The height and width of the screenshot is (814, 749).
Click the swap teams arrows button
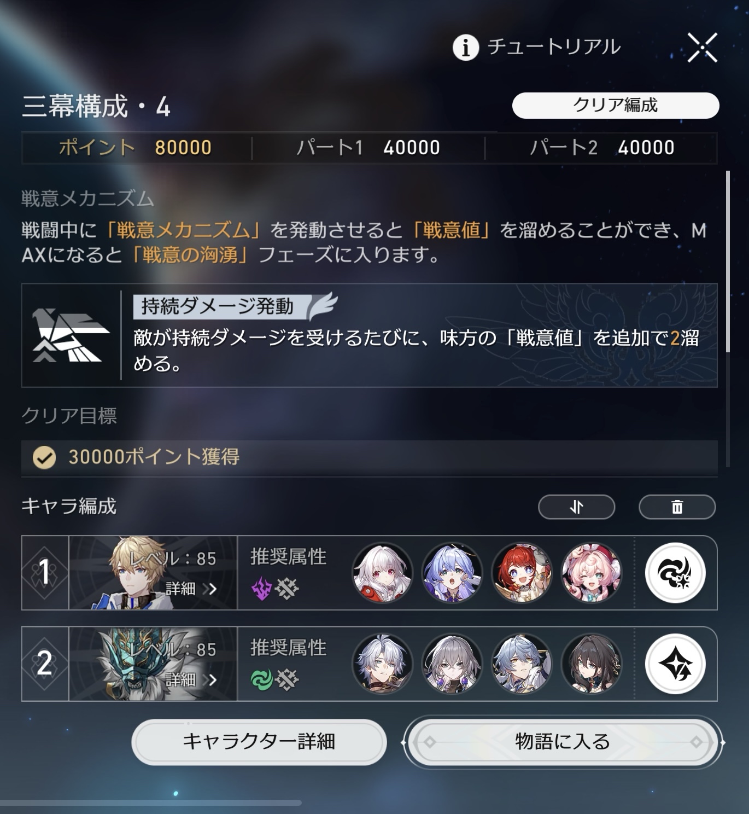577,507
